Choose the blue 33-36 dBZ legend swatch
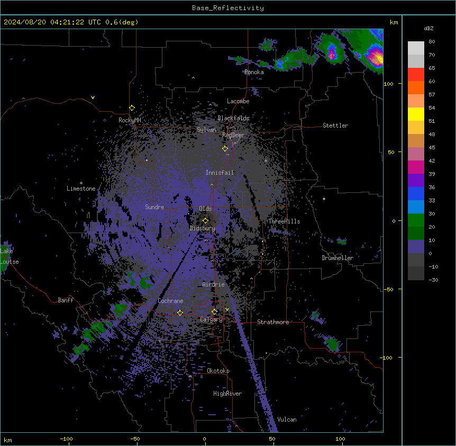This screenshot has height=446, width=456. (416, 193)
